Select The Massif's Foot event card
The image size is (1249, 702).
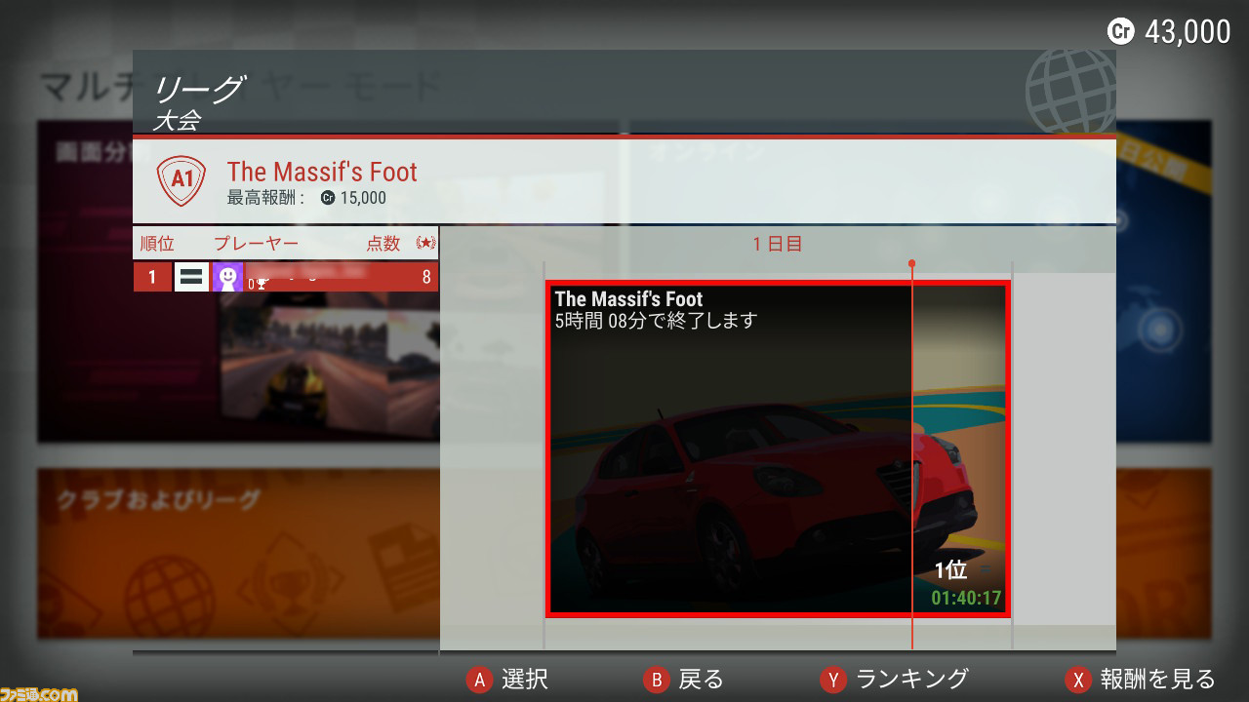coord(778,448)
